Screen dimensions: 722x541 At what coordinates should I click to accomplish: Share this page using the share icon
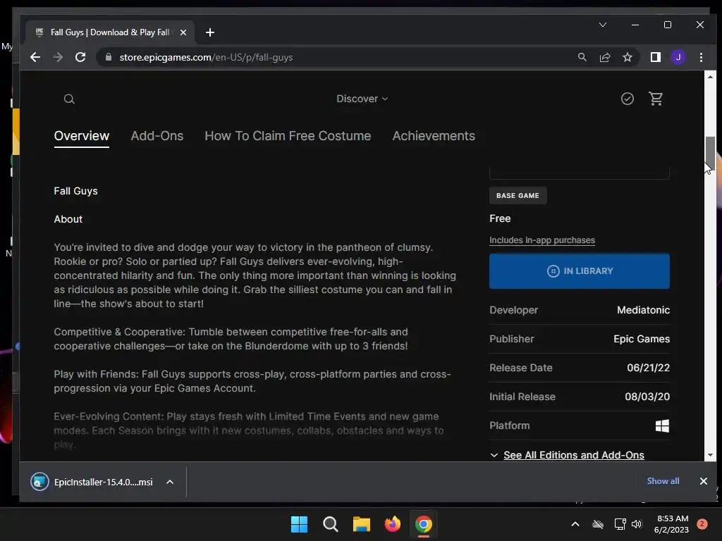(604, 57)
